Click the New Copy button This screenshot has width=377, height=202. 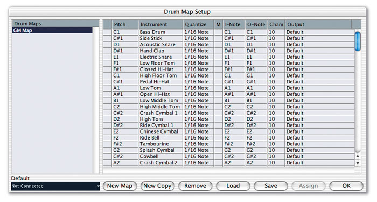(x=157, y=186)
